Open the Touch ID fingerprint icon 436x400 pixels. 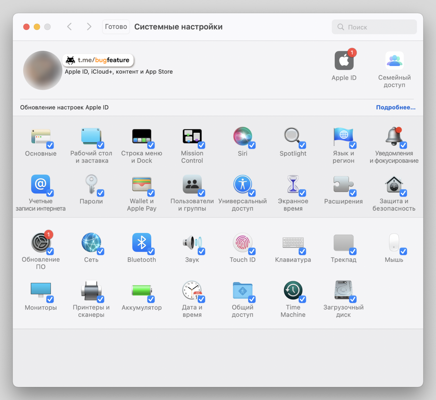[242, 242]
